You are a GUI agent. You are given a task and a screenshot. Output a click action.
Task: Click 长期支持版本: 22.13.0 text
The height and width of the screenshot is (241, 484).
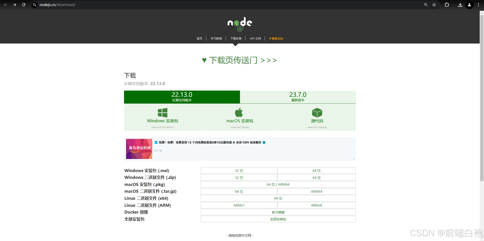pos(144,84)
